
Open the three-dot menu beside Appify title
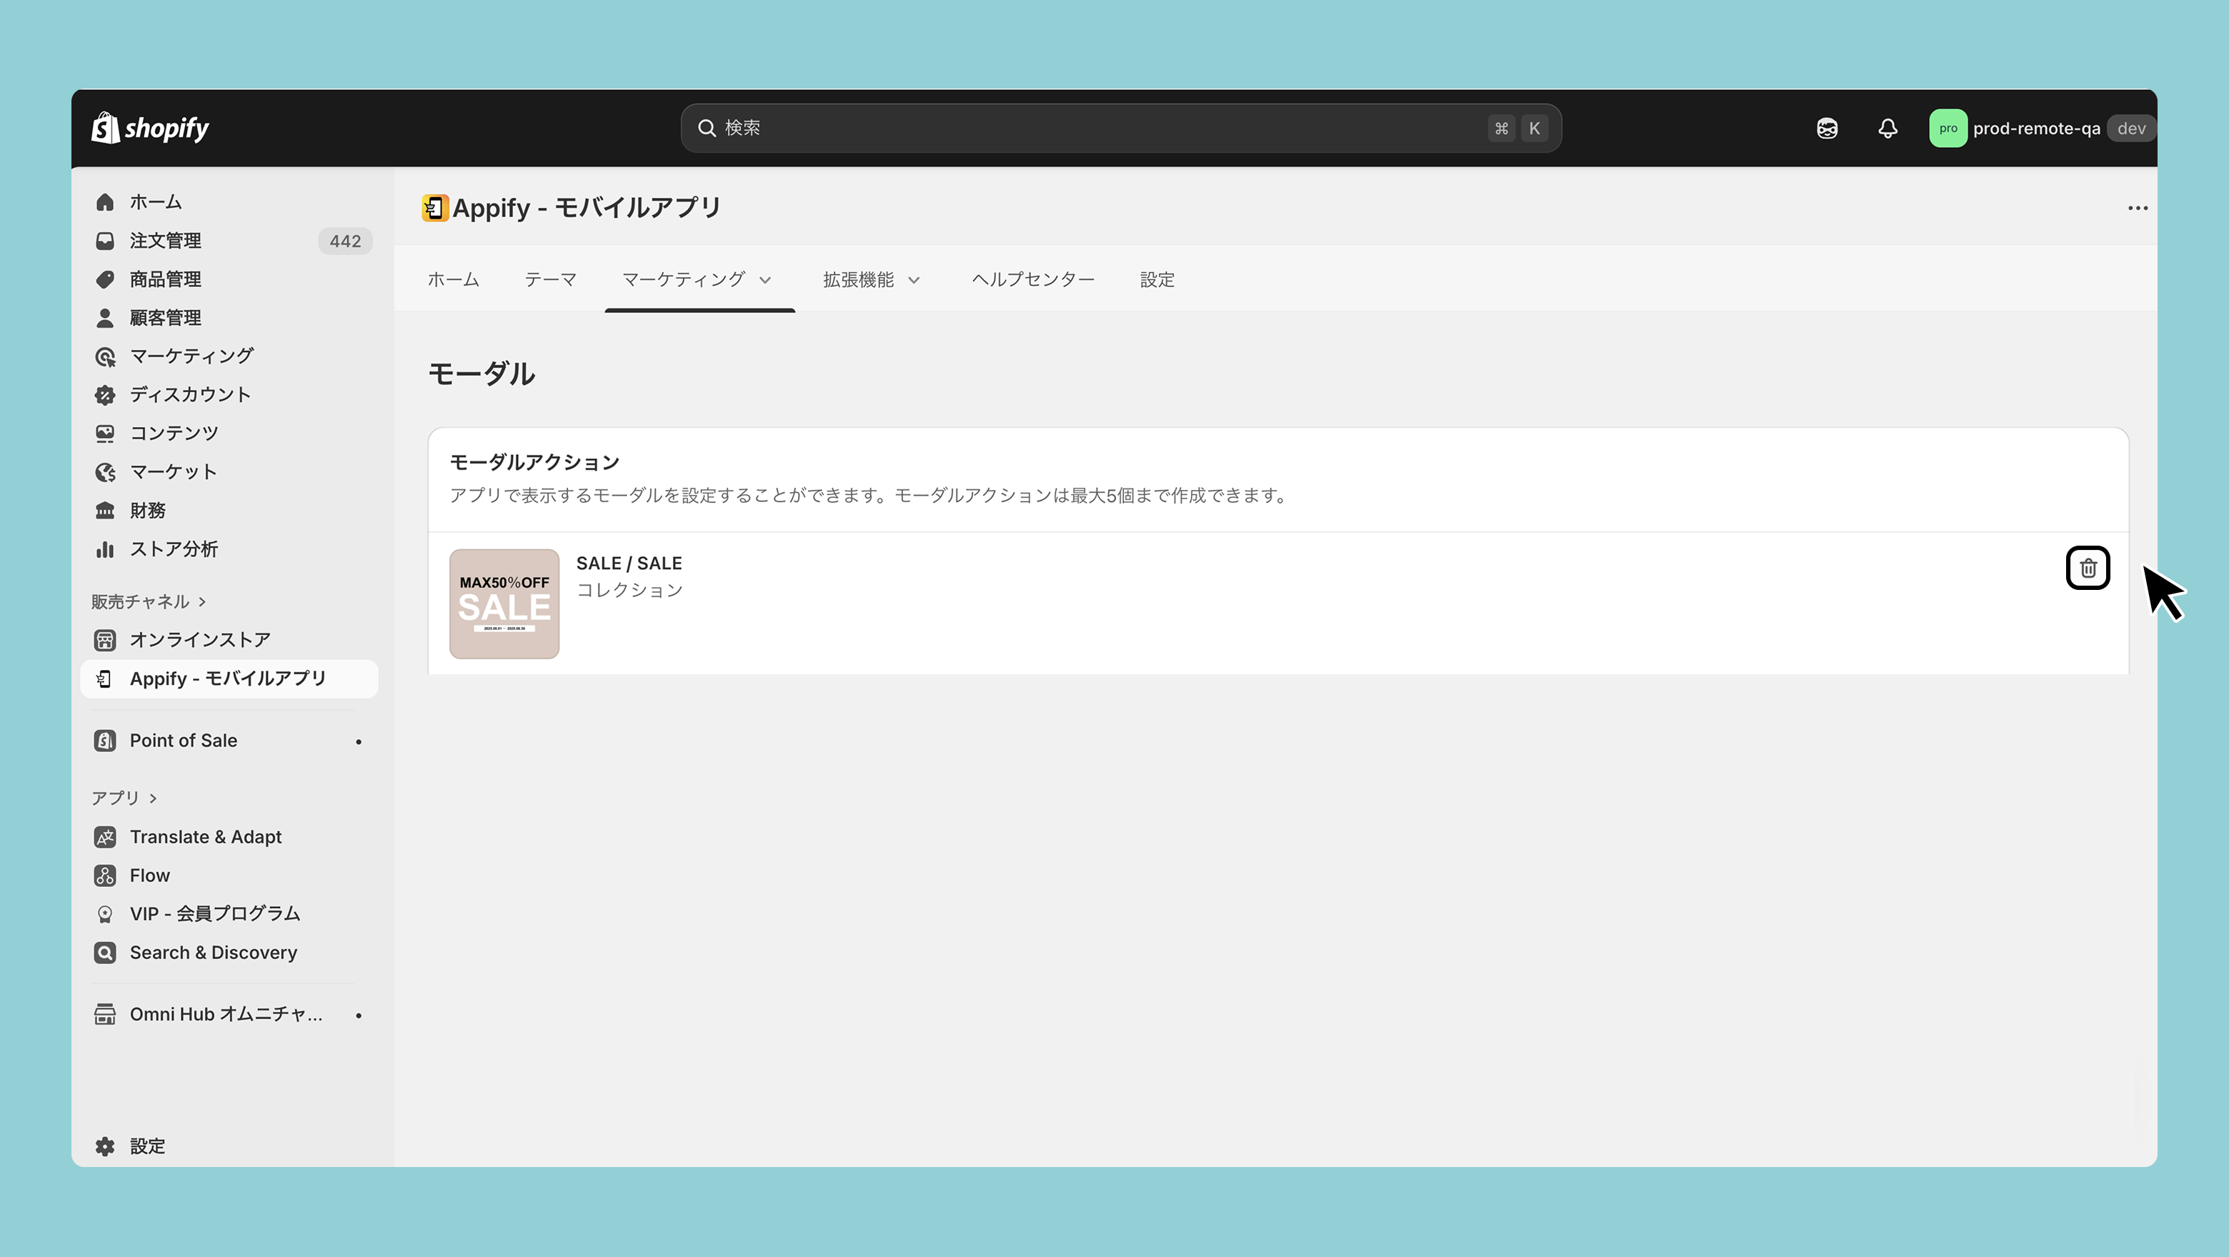point(2138,209)
